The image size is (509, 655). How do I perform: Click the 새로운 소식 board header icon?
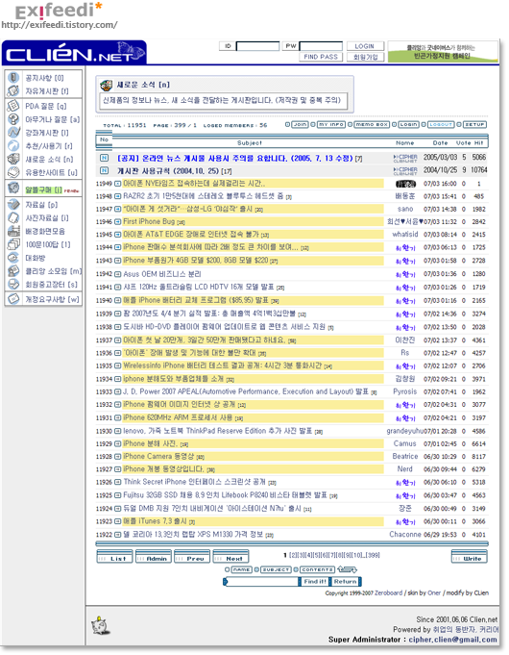pyautogui.click(x=107, y=86)
